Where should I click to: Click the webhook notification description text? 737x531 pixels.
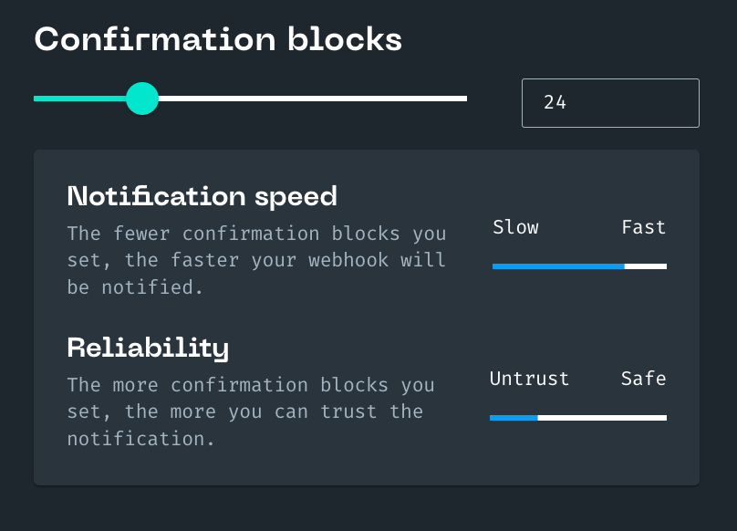(x=256, y=260)
